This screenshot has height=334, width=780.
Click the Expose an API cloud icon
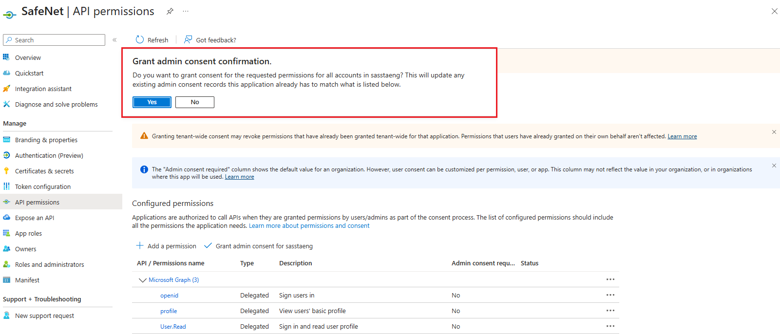click(x=6, y=218)
